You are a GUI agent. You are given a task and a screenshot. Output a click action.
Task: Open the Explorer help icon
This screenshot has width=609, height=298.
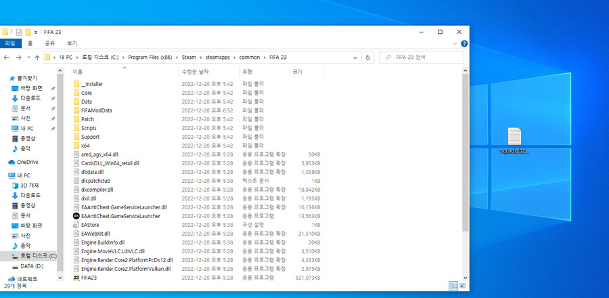tap(464, 43)
